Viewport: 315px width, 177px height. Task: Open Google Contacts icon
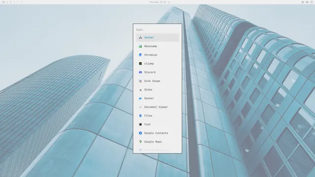[x=140, y=133]
